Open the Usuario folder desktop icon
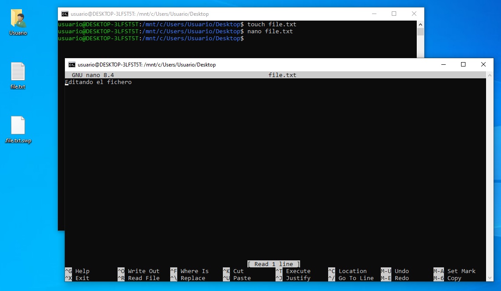This screenshot has width=501, height=291. (18, 22)
